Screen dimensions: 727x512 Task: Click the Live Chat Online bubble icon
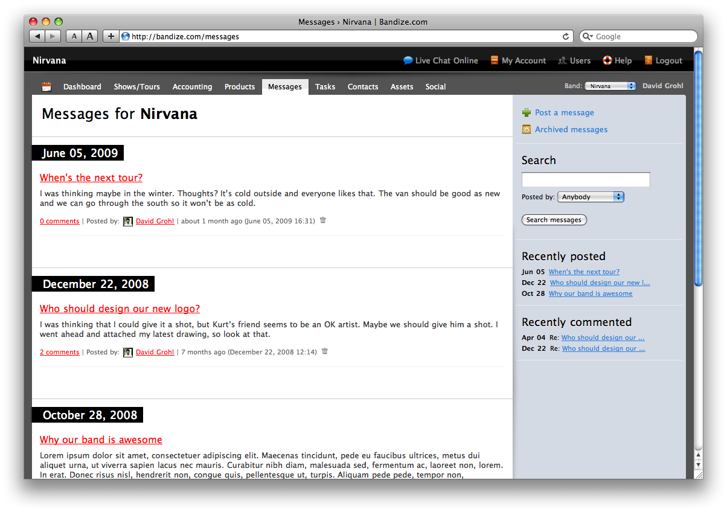(408, 60)
